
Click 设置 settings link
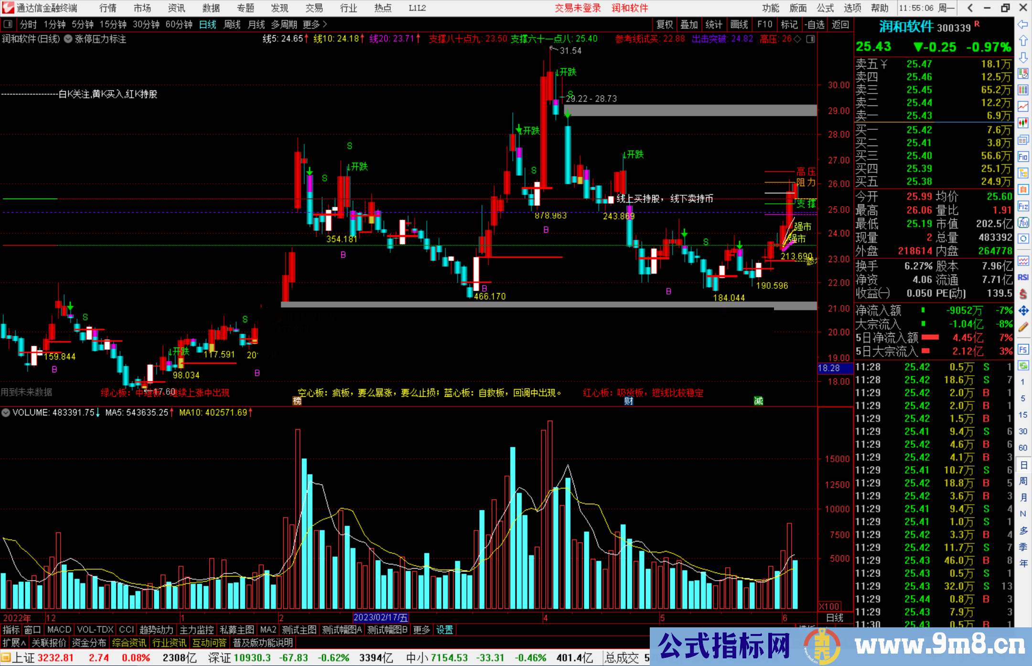click(444, 630)
